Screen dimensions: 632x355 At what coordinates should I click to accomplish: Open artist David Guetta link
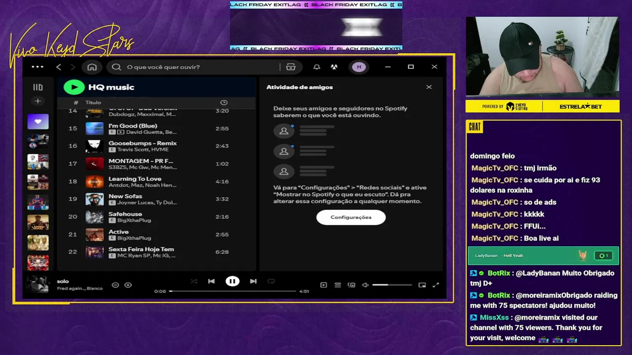145,132
